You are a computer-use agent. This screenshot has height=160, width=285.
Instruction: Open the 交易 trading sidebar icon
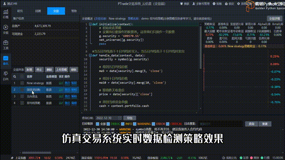coord(6,30)
